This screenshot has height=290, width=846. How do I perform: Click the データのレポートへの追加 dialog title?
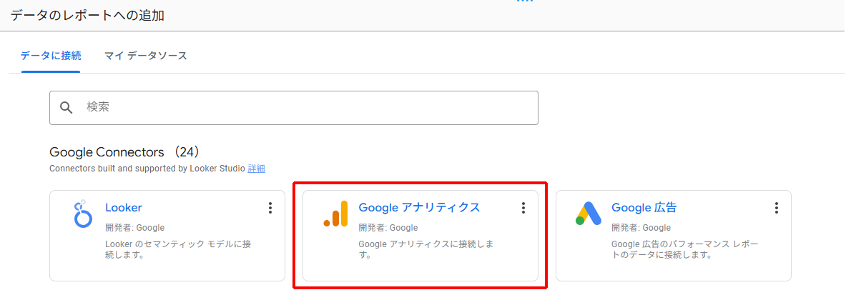click(x=87, y=16)
